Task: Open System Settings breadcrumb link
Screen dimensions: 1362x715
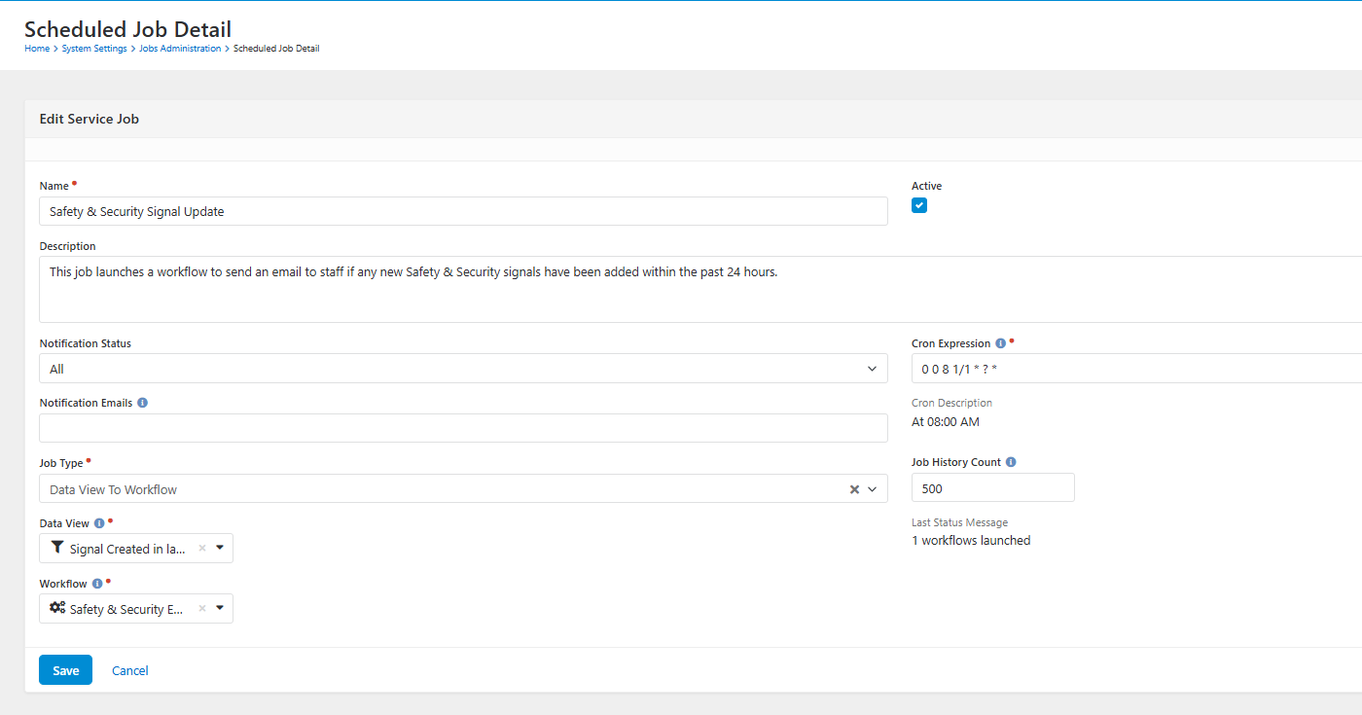Action: point(94,49)
